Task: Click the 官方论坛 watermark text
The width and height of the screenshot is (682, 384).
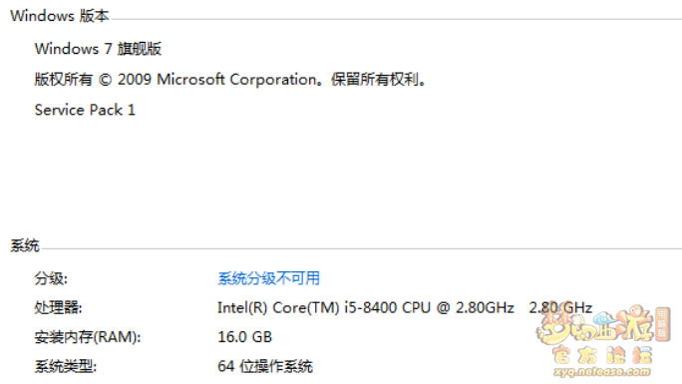Action: (x=603, y=356)
